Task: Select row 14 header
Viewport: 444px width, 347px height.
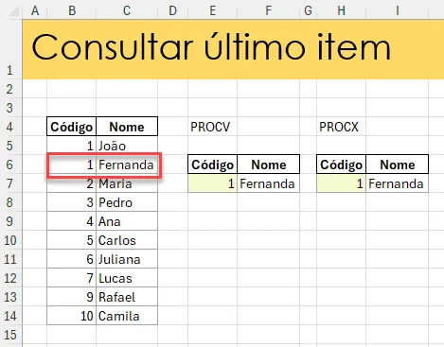Action: coord(9,316)
